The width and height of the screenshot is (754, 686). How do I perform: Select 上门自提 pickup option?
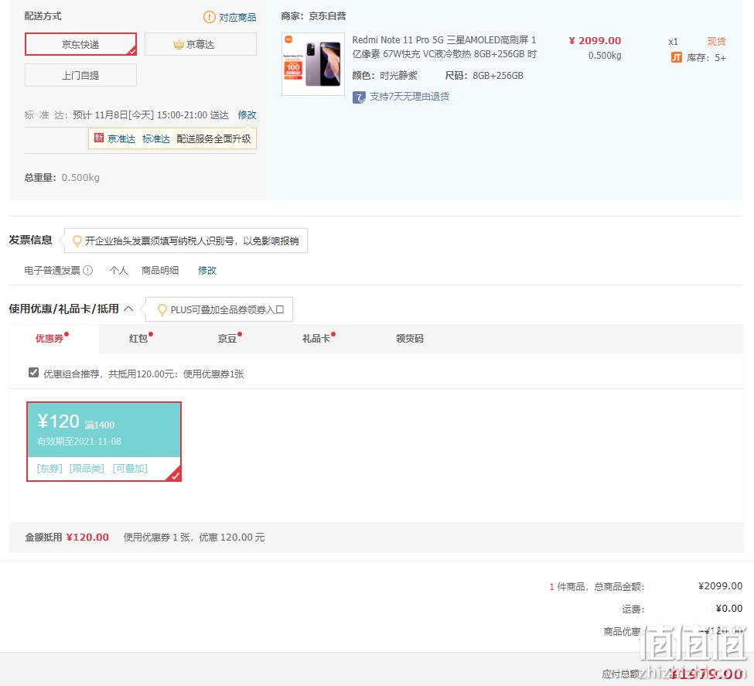[80, 75]
